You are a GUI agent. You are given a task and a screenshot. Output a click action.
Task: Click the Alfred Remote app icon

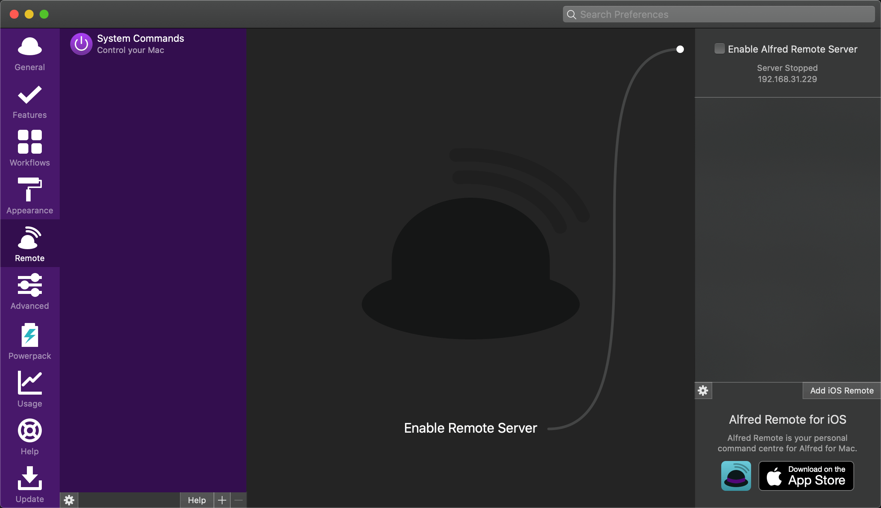(736, 476)
